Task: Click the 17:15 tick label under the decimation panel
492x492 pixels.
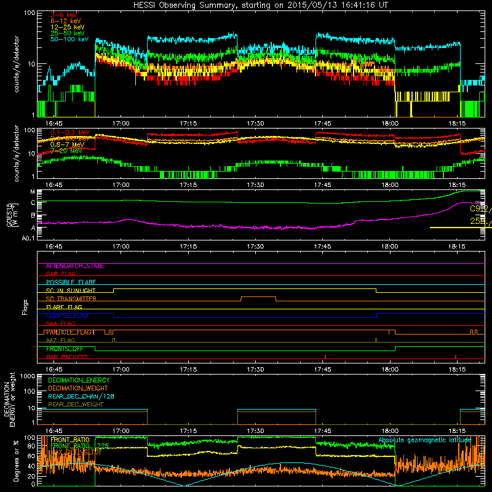Action: pyautogui.click(x=188, y=431)
